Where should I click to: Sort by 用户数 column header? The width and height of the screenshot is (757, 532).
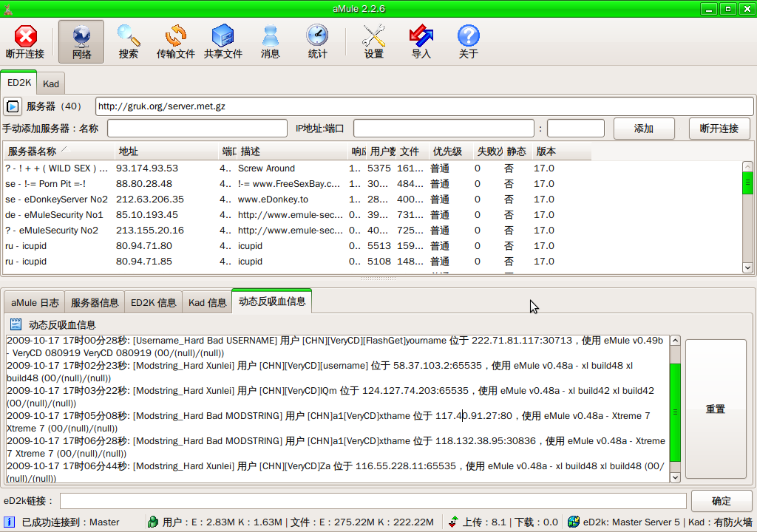click(x=381, y=151)
